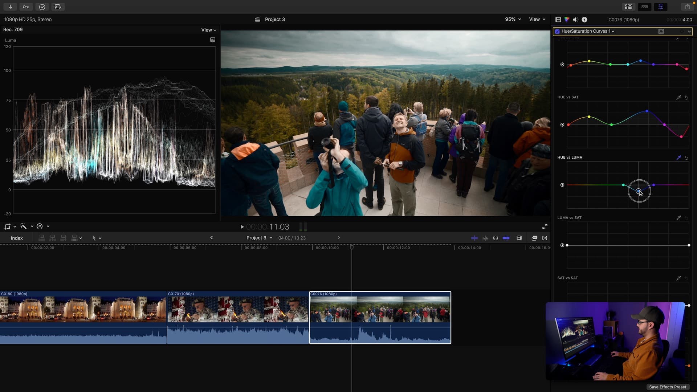The height and width of the screenshot is (392, 697).
Task: Open the video scope View menu
Action: [209, 30]
